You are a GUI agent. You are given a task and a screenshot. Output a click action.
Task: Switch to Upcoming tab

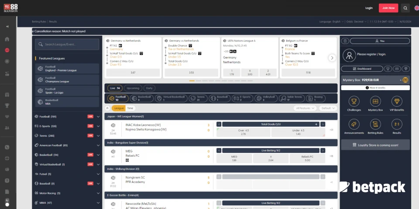pyautogui.click(x=133, y=88)
